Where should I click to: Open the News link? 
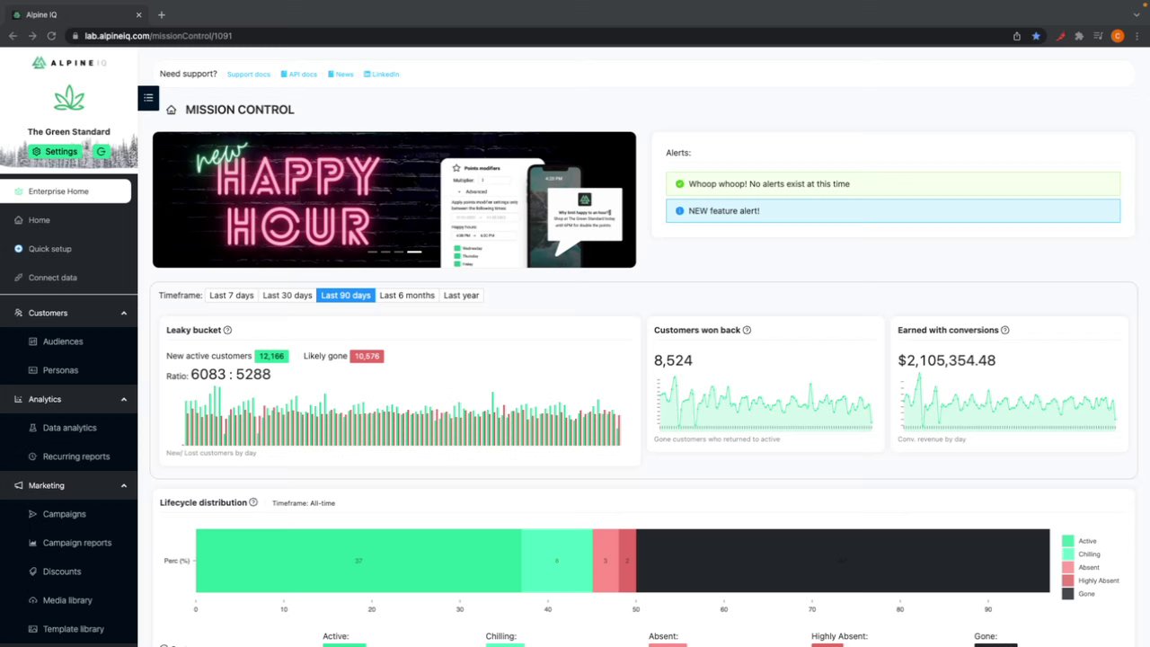341,75
